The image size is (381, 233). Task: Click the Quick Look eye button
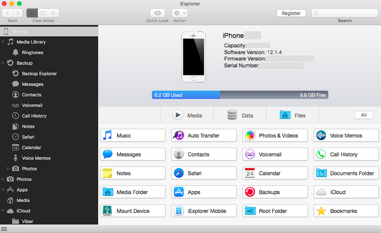pos(157,13)
